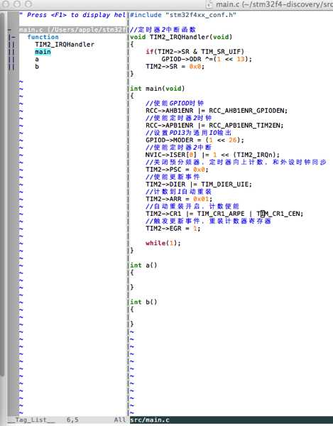
Task: Click the GPIOD->MODER = (1 << 26) line
Action: coord(195,140)
